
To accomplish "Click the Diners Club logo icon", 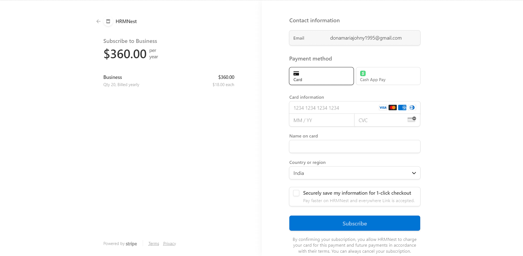I will (412, 108).
